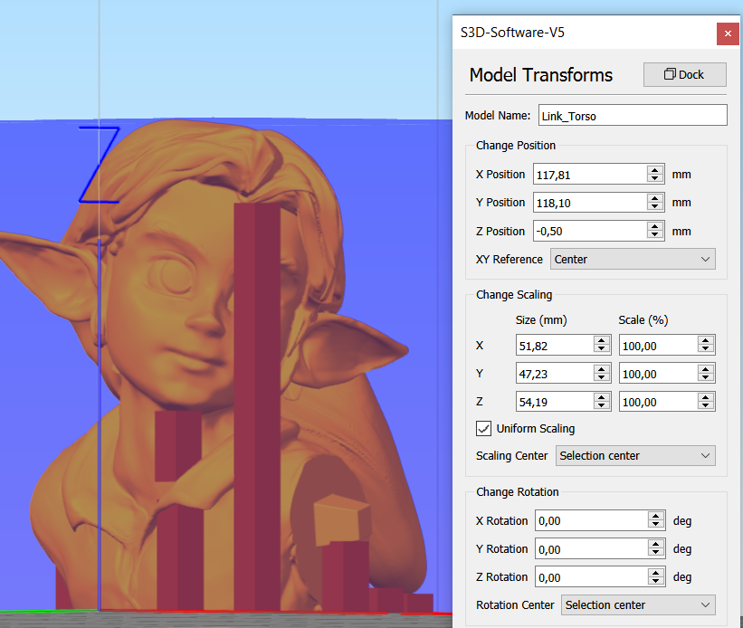Open the Rotation Center dropdown
The height and width of the screenshot is (628, 743).
point(638,604)
